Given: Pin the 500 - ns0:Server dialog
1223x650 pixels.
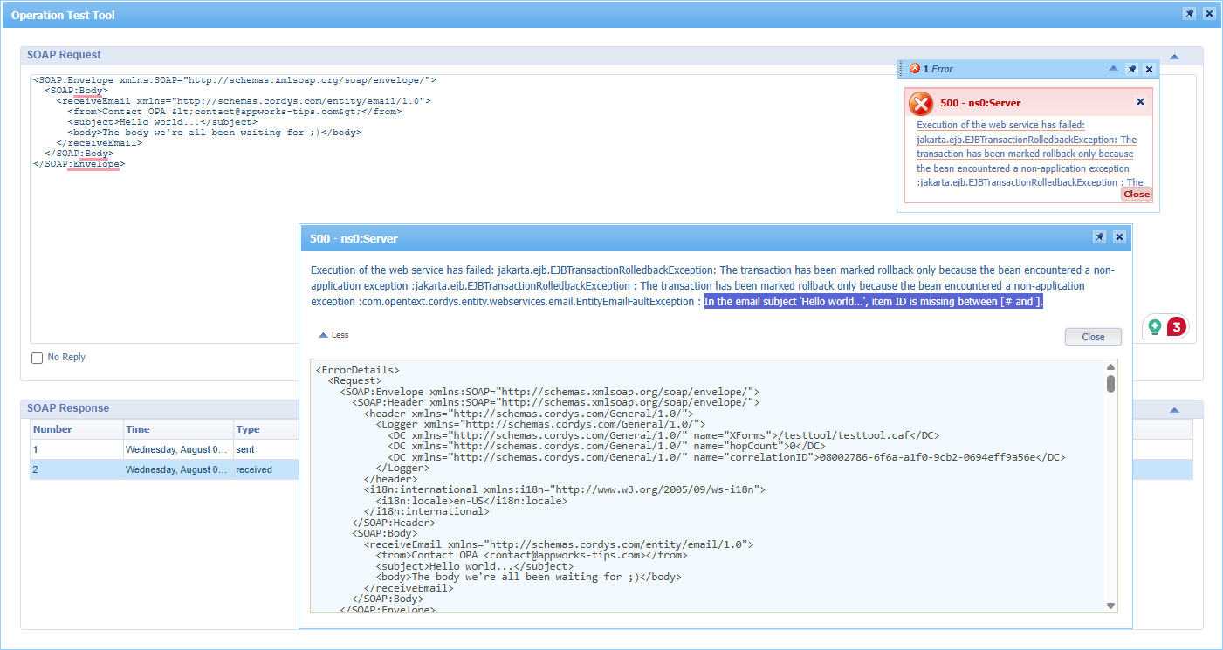Looking at the screenshot, I should (1100, 237).
